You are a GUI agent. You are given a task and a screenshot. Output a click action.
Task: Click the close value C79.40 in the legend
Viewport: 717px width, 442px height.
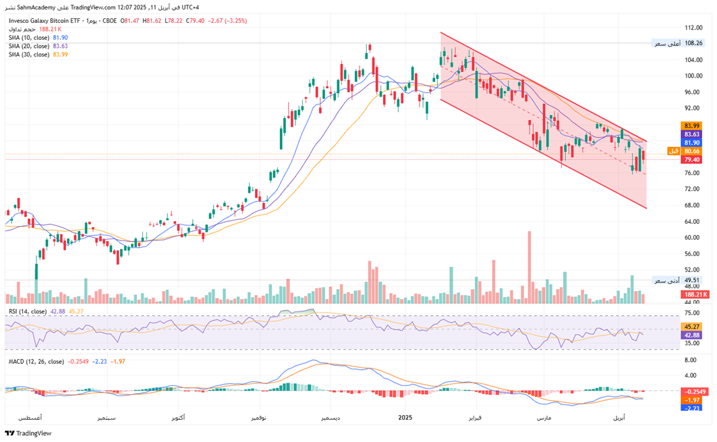click(195, 20)
